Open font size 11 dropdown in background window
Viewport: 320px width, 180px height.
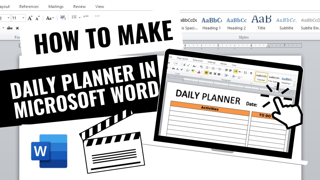(x=23, y=18)
